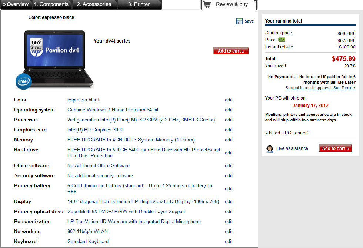
Task: Click the Save link text
Action: coord(249,21)
